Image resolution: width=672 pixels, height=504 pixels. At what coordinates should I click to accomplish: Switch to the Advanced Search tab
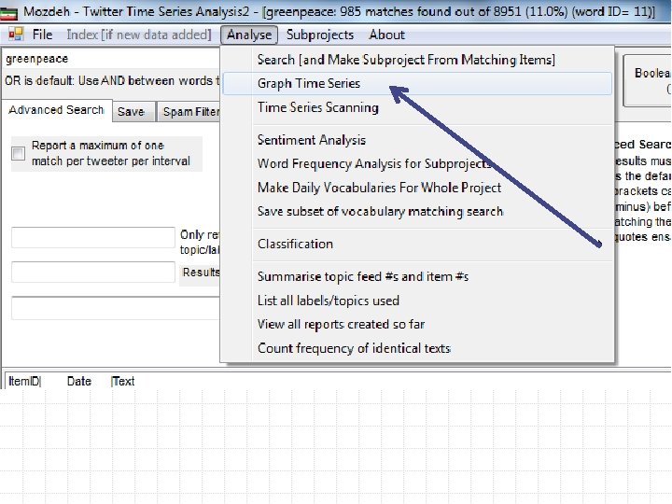point(56,110)
